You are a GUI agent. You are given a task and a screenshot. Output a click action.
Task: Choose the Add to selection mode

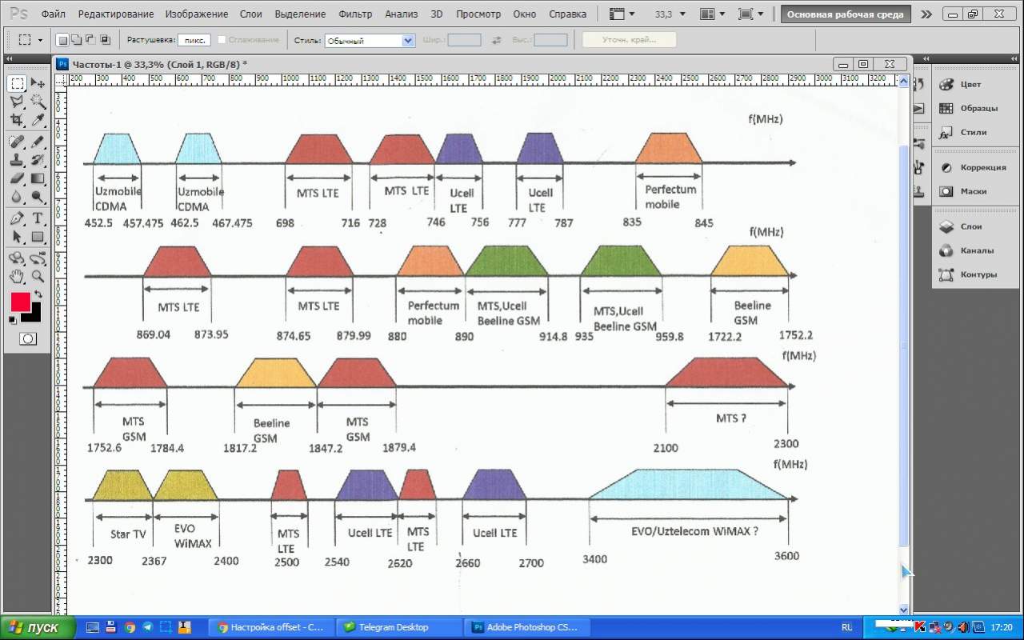pyautogui.click(x=77, y=40)
